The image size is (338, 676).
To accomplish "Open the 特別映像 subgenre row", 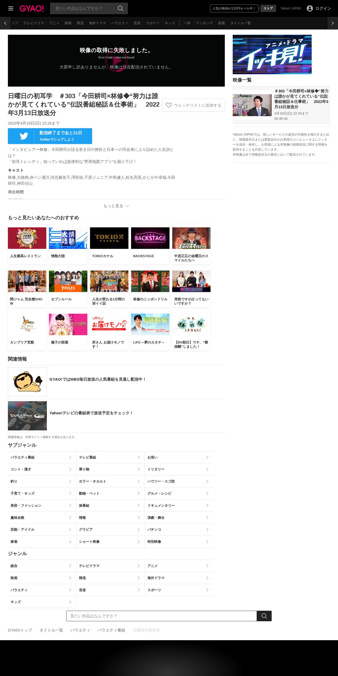I will (x=179, y=542).
